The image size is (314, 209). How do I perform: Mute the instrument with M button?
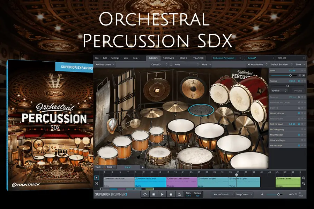tap(304, 75)
